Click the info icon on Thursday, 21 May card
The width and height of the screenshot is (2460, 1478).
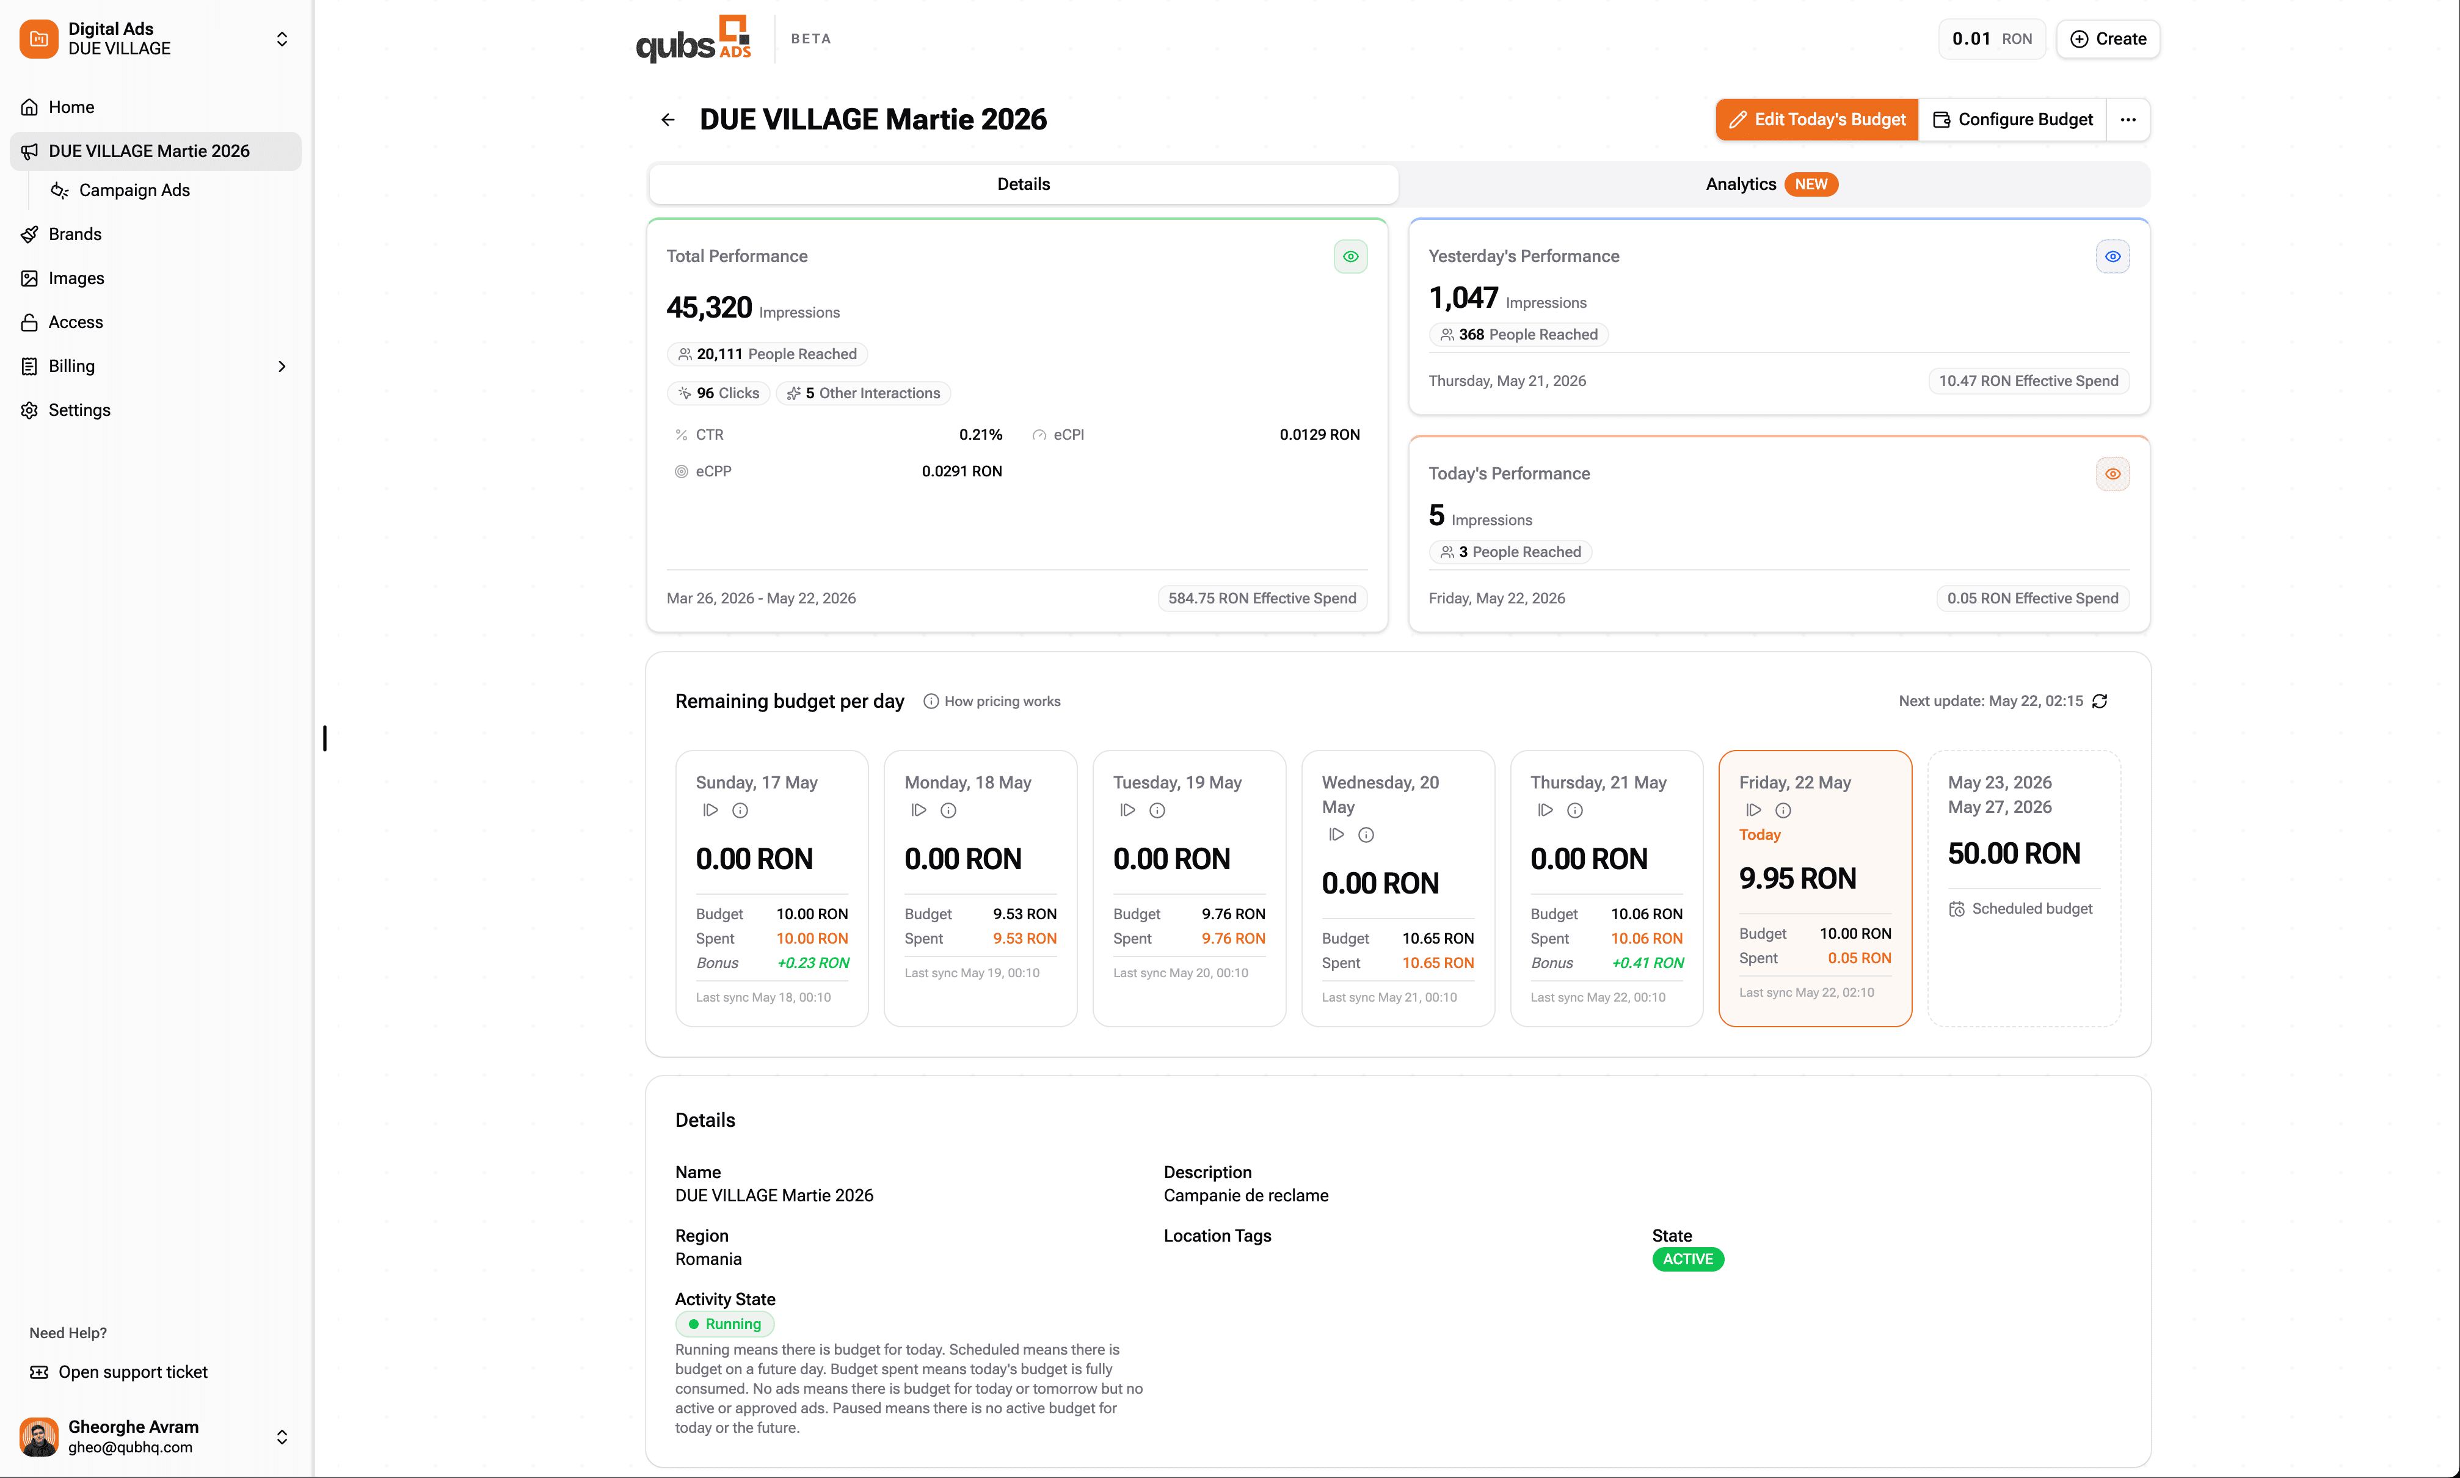(x=1574, y=810)
